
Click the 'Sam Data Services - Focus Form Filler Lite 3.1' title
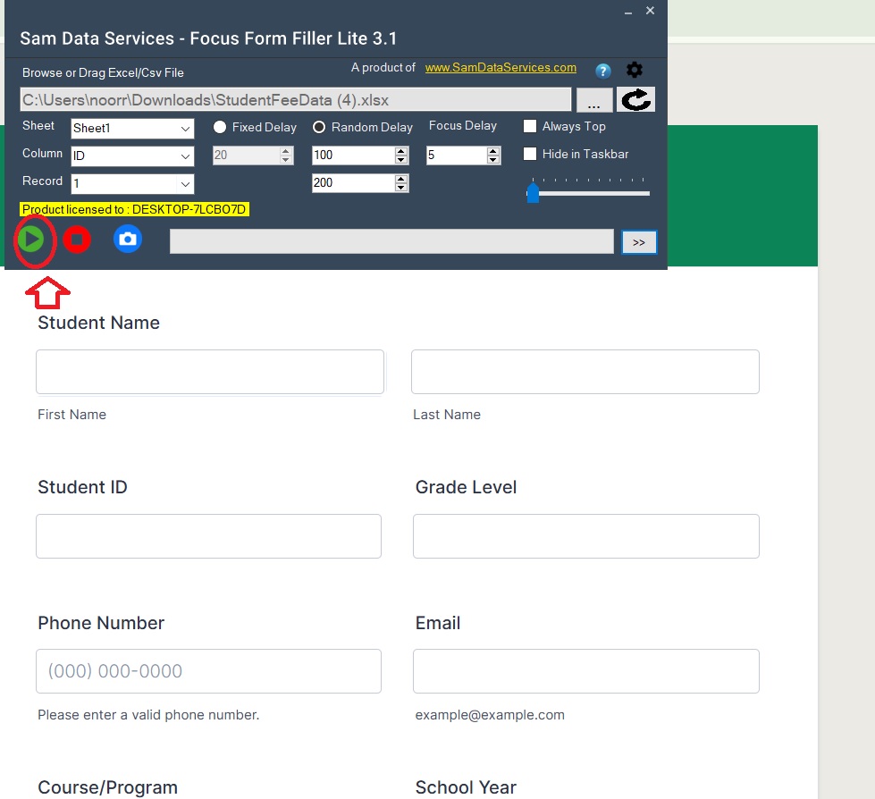pyautogui.click(x=209, y=38)
